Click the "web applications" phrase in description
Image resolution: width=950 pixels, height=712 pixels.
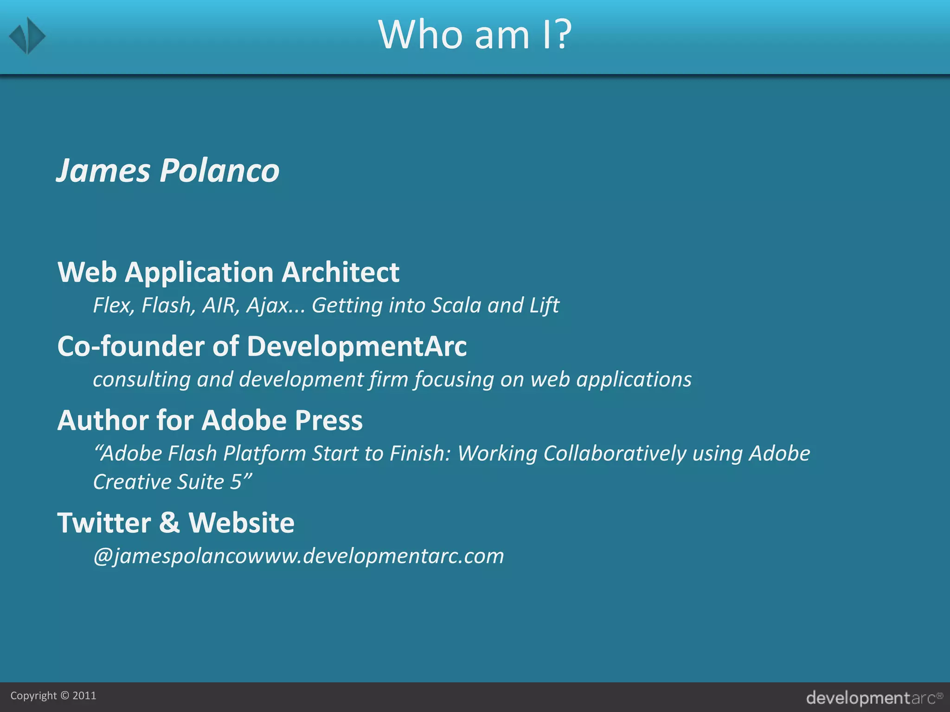(611, 380)
